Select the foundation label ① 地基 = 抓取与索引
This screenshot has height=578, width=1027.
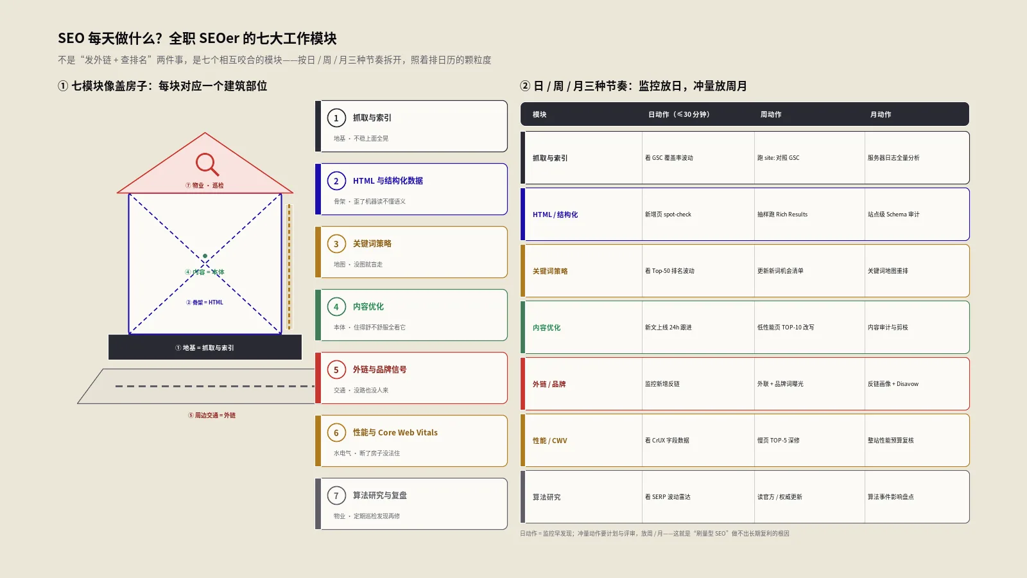pos(205,348)
